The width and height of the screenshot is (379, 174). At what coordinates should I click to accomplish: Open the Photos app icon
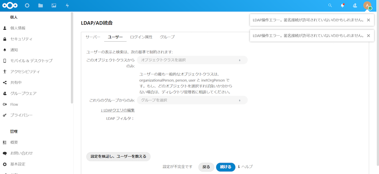tap(54, 6)
